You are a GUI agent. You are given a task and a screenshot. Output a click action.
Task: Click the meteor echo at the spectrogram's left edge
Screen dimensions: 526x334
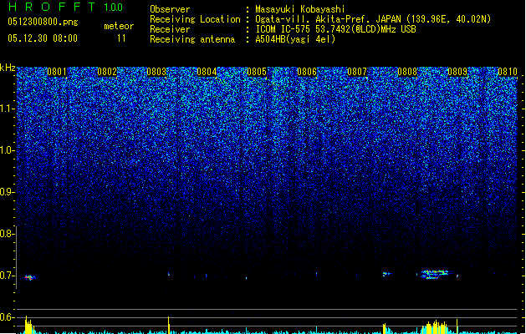[x=29, y=277]
